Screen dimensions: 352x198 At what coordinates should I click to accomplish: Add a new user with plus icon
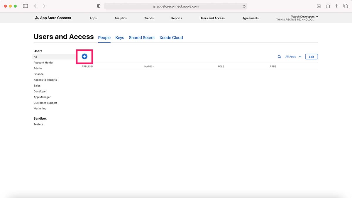(84, 56)
